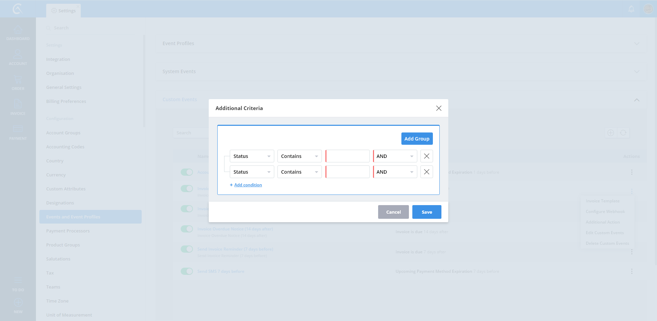Click the Add condition link

pyautogui.click(x=248, y=185)
